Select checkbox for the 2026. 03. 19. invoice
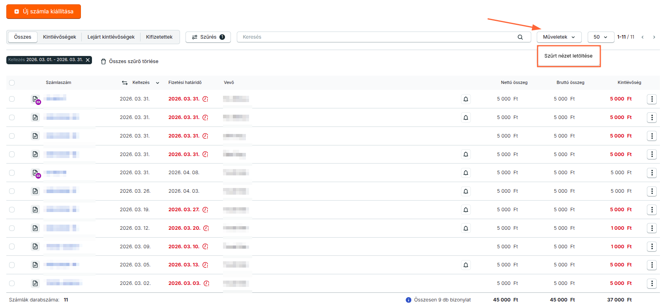The height and width of the screenshot is (307, 669). 12,210
